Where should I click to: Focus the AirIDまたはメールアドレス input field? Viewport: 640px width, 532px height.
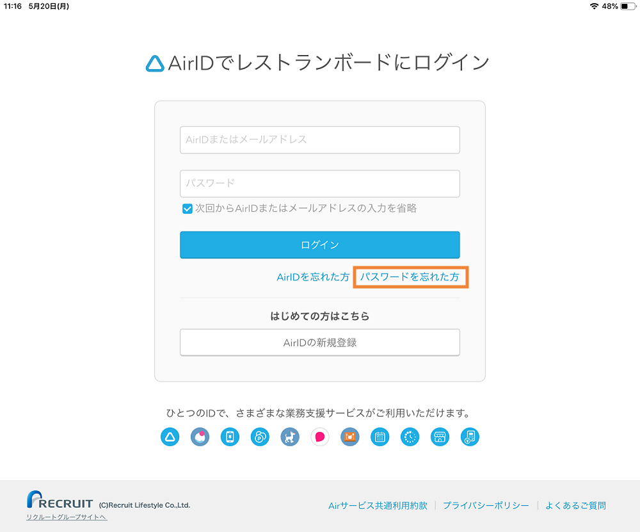320,140
